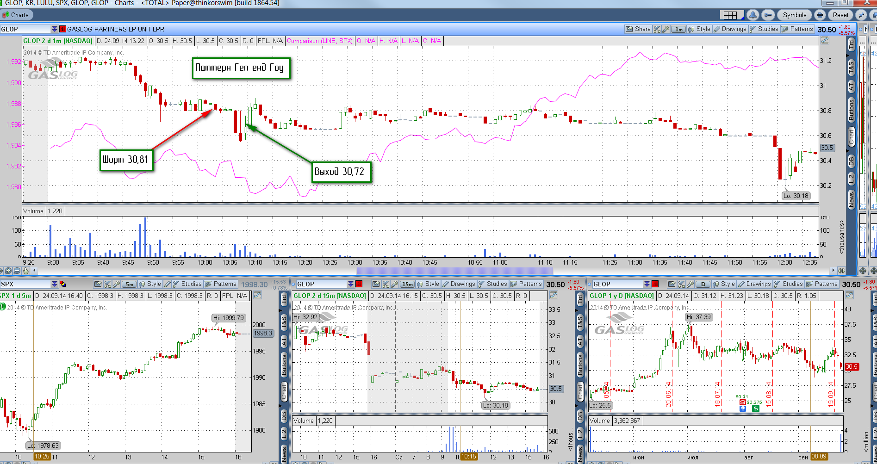Toggle the price scale icon in GLOP daily chart

point(849,295)
